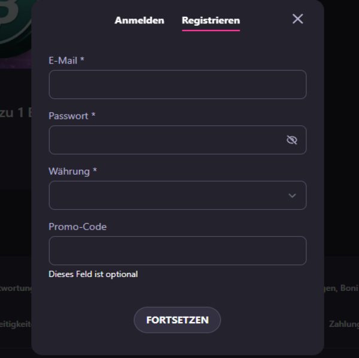The image size is (359, 358).
Task: Focus the E-Mail input field
Action: (177, 85)
